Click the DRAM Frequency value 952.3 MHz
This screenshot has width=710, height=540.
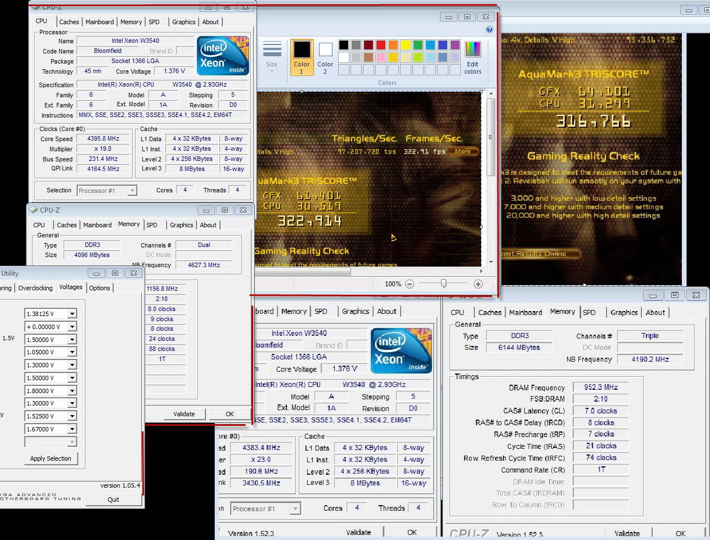click(601, 387)
